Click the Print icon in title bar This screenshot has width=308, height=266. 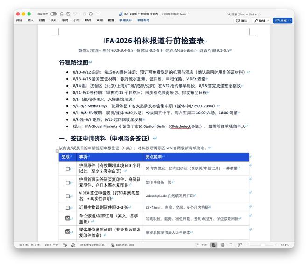tap(91, 14)
